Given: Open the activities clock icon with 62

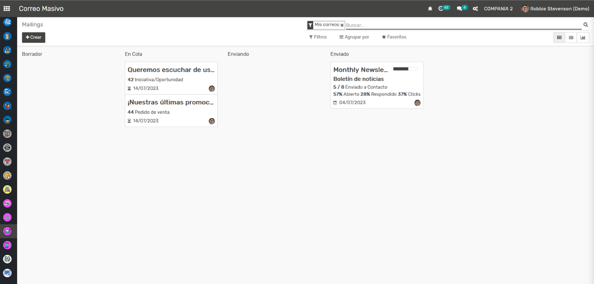Looking at the screenshot, I should pos(441,9).
